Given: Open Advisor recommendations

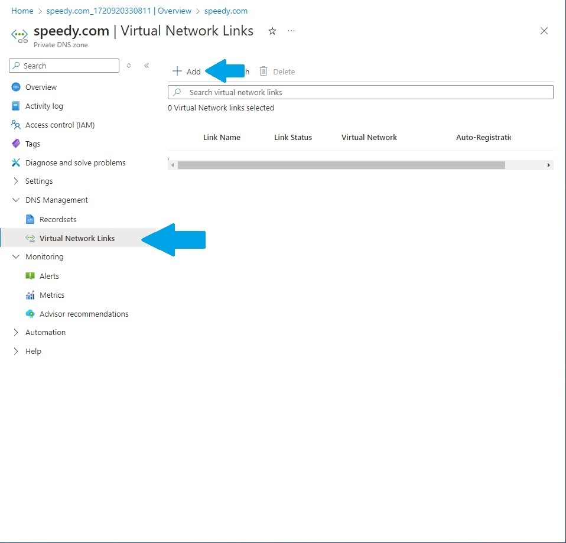Looking at the screenshot, I should (x=83, y=314).
